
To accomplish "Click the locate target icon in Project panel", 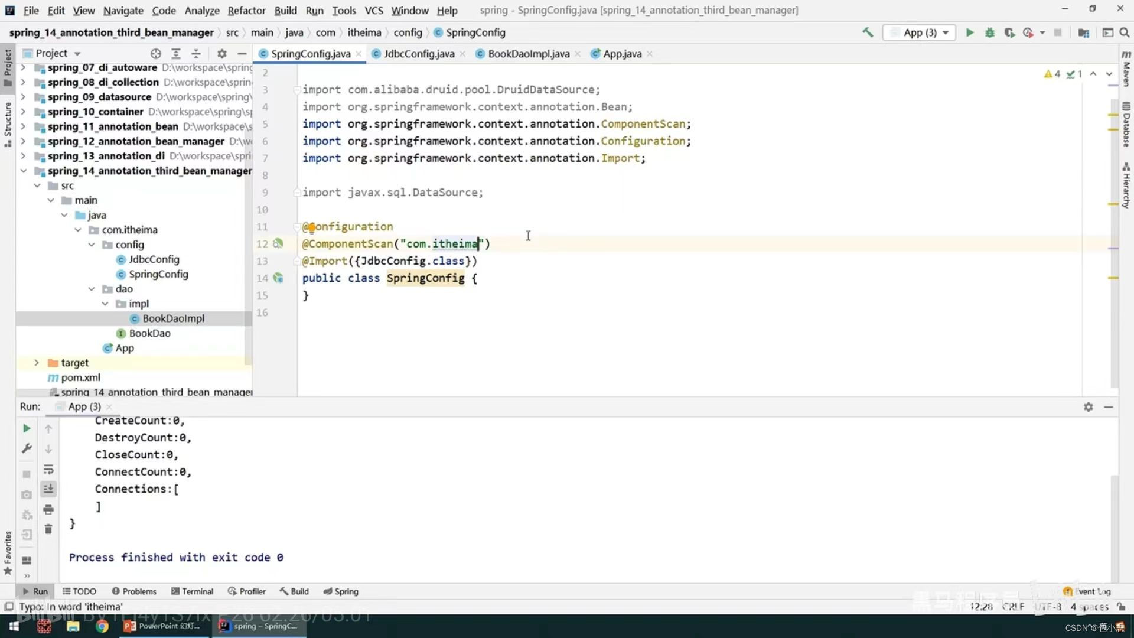I will (155, 54).
